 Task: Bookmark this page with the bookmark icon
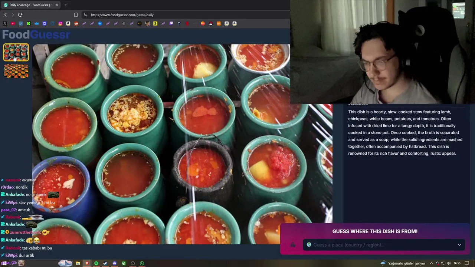(76, 15)
